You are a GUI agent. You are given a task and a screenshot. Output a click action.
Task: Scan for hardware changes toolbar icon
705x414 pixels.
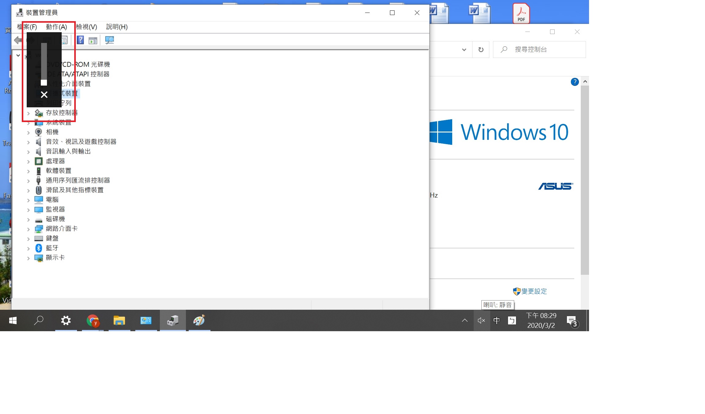(x=110, y=40)
